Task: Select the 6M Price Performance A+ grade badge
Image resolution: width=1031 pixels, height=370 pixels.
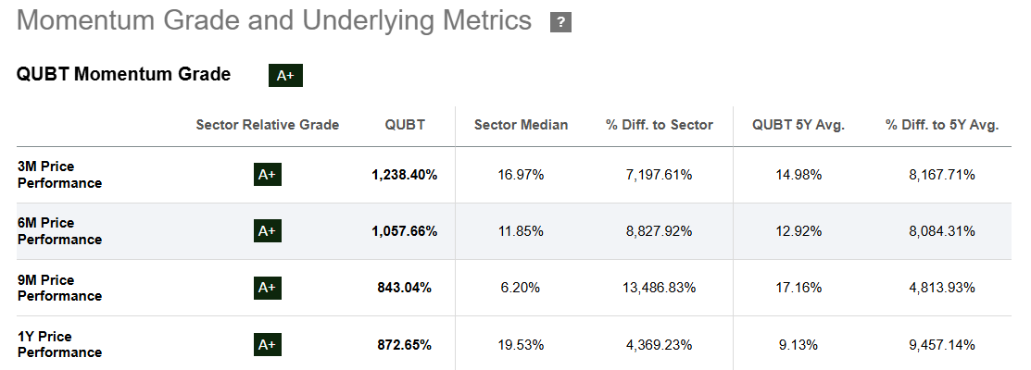Action: coord(267,231)
